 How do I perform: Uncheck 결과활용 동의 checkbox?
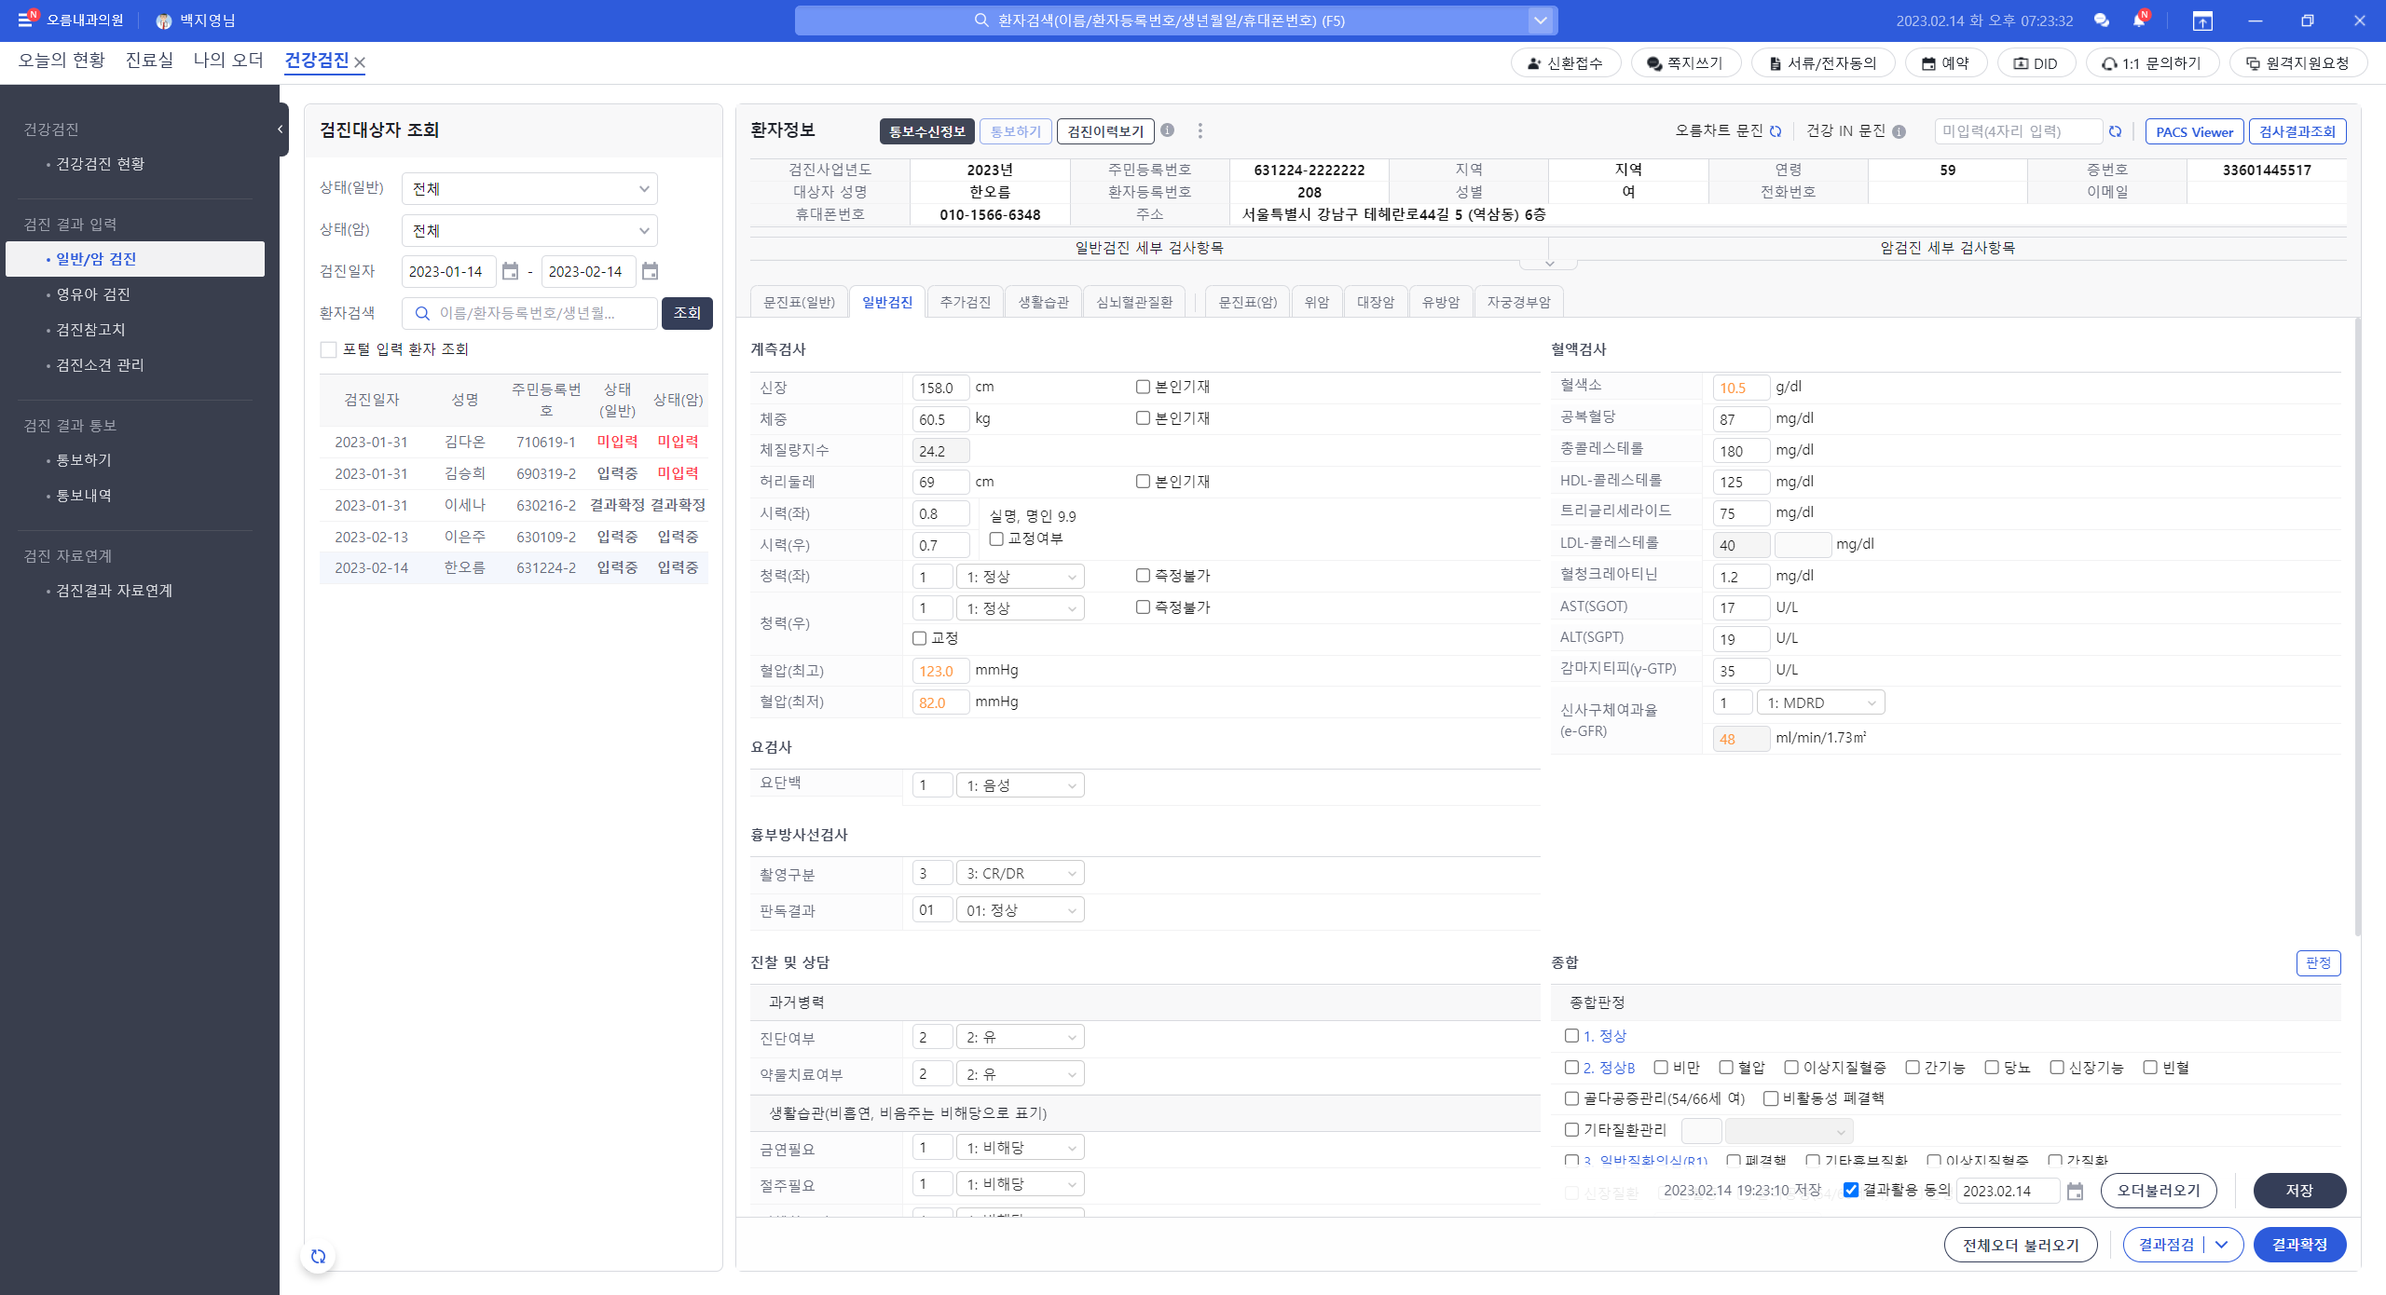click(x=1851, y=1190)
